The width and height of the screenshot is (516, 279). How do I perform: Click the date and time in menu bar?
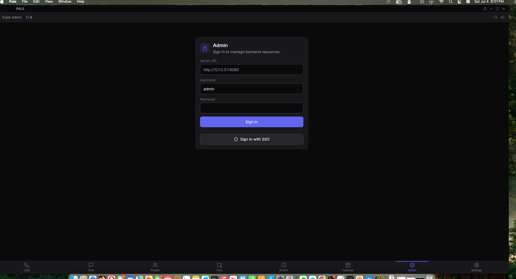[x=489, y=2]
